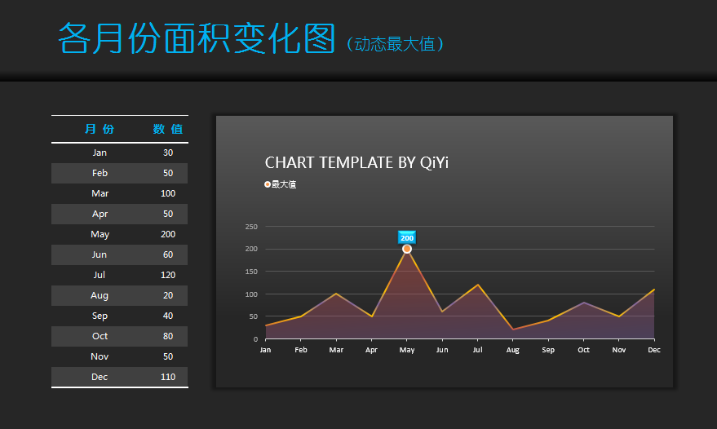
Task: Select value 50 in the Feb row
Action: pos(168,173)
